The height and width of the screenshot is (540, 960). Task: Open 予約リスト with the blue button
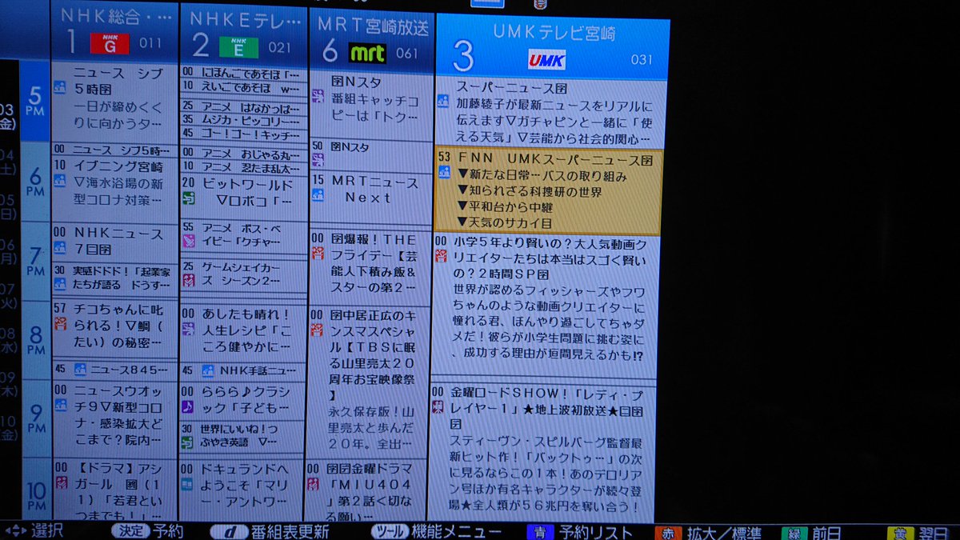pyautogui.click(x=580, y=533)
